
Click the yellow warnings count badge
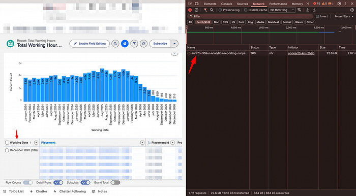(324, 4)
